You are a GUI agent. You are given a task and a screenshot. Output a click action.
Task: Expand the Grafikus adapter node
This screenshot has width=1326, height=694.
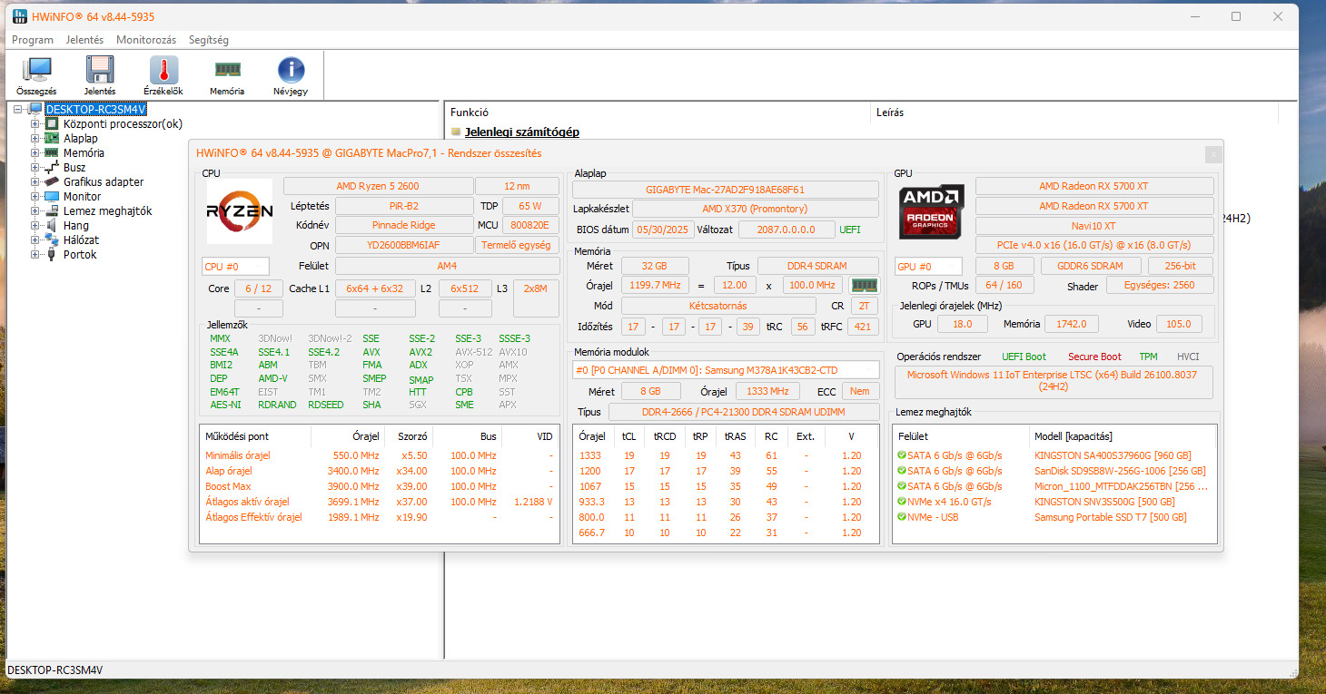35,182
